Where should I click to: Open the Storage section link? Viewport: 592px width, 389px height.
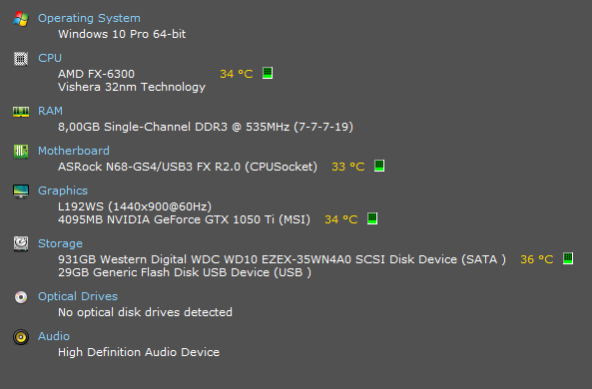coord(60,243)
